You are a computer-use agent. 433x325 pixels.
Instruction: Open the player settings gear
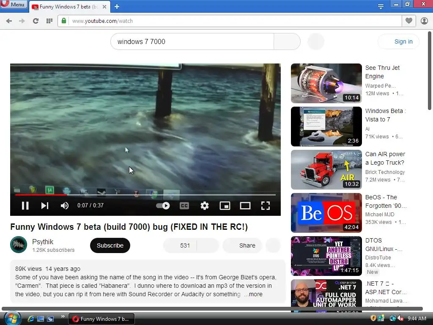pyautogui.click(x=205, y=206)
